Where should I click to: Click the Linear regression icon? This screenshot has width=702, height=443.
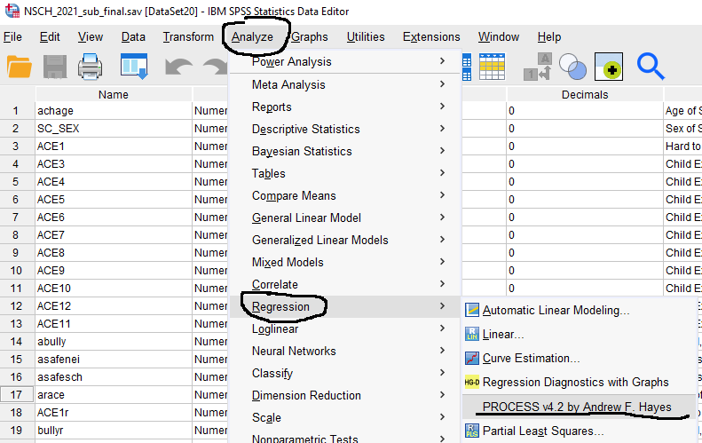(x=472, y=334)
